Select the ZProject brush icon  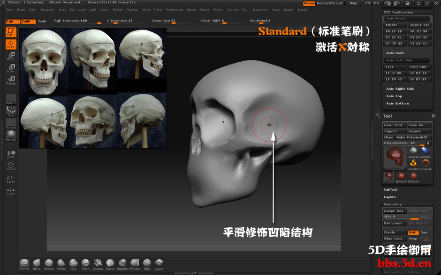click(x=135, y=265)
